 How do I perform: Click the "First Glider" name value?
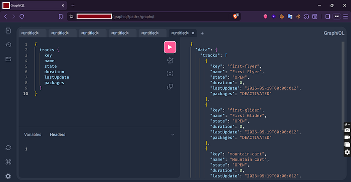247,115
